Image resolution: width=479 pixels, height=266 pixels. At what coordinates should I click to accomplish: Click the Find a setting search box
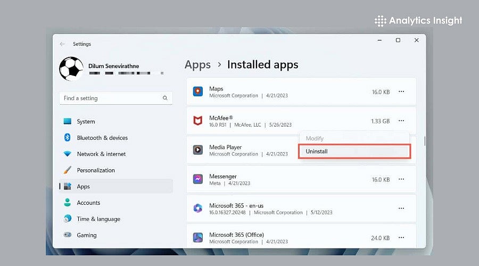click(x=112, y=98)
